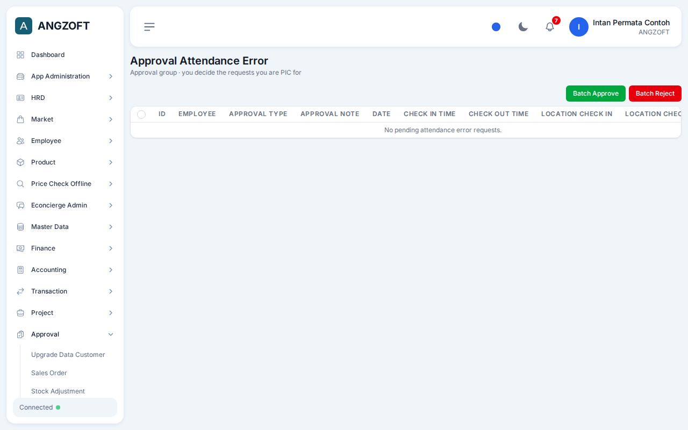This screenshot has width=688, height=430.
Task: Open Upgrade Data Customer approval page
Action: (x=68, y=355)
